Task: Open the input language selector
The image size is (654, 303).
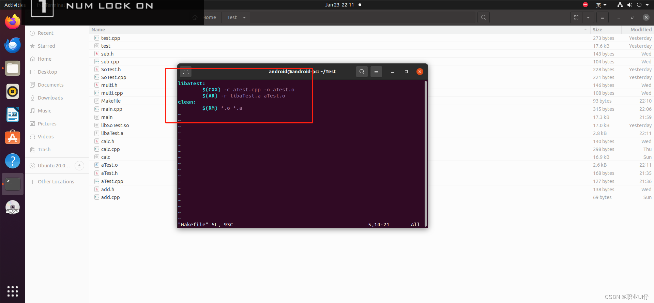Action: click(x=601, y=5)
